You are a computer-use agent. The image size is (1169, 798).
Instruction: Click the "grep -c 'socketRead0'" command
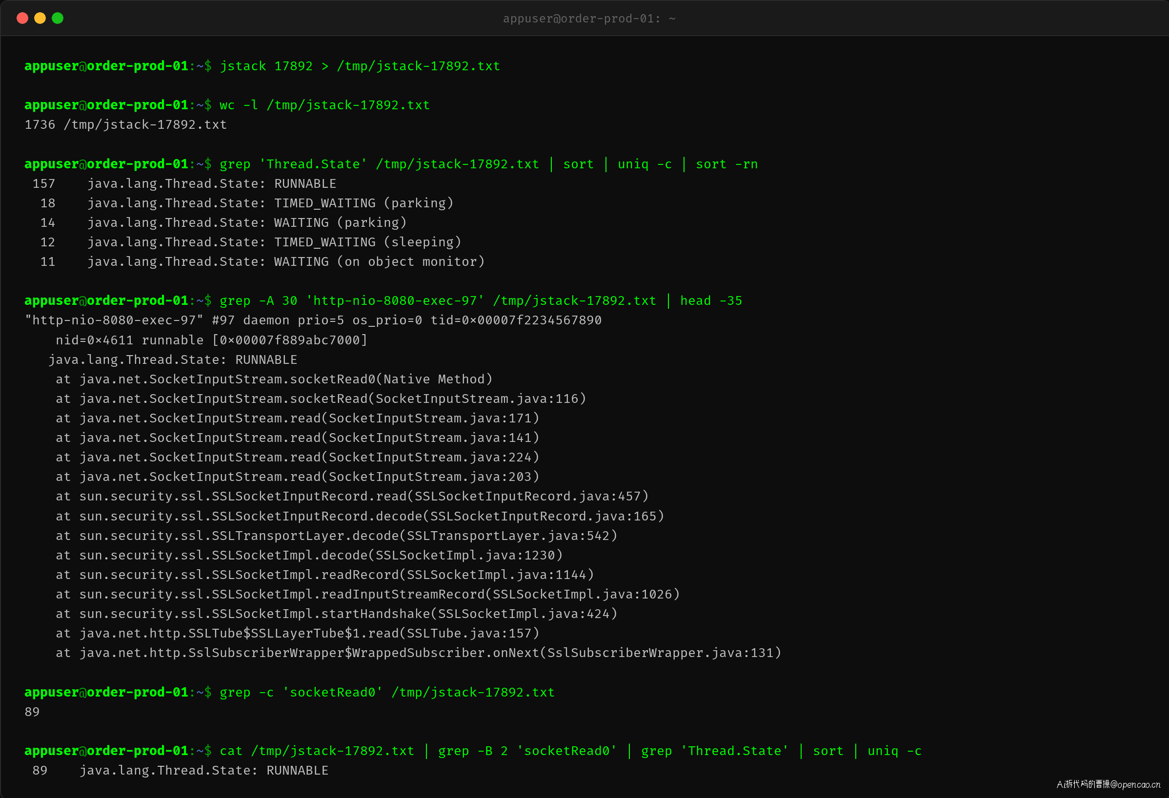387,693
